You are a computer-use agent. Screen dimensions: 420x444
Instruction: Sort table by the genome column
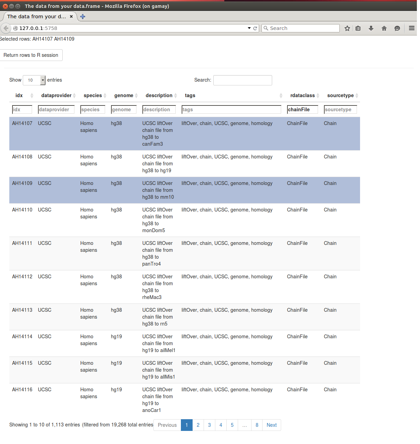pos(124,95)
